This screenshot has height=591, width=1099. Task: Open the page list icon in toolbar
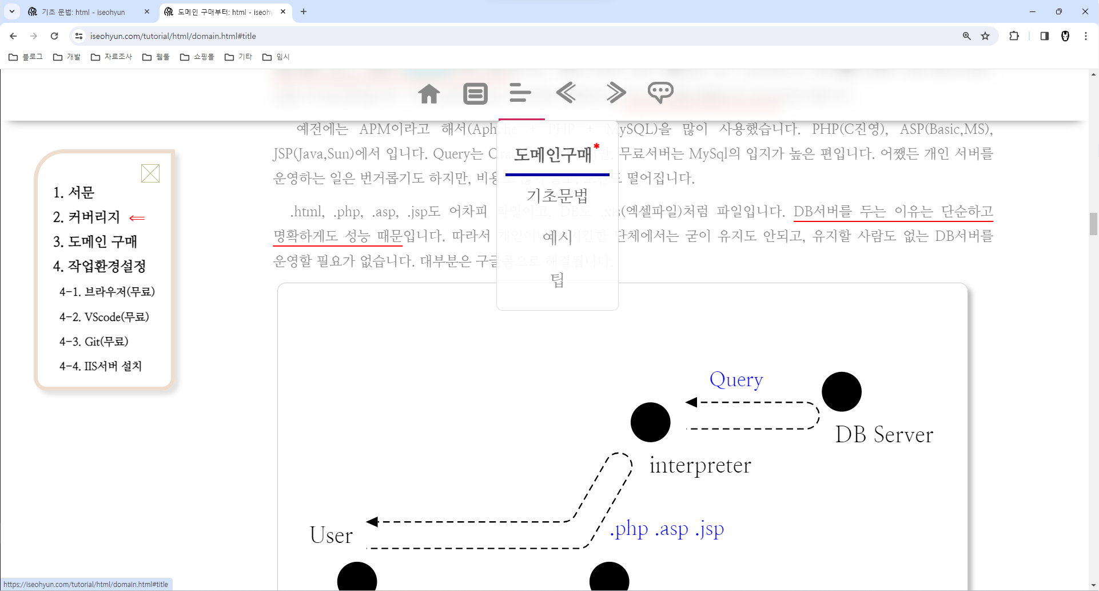click(x=475, y=93)
